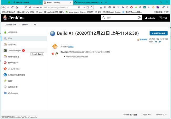Reload the page with the refresh icon
The image size is (171, 119).
coord(12,7)
